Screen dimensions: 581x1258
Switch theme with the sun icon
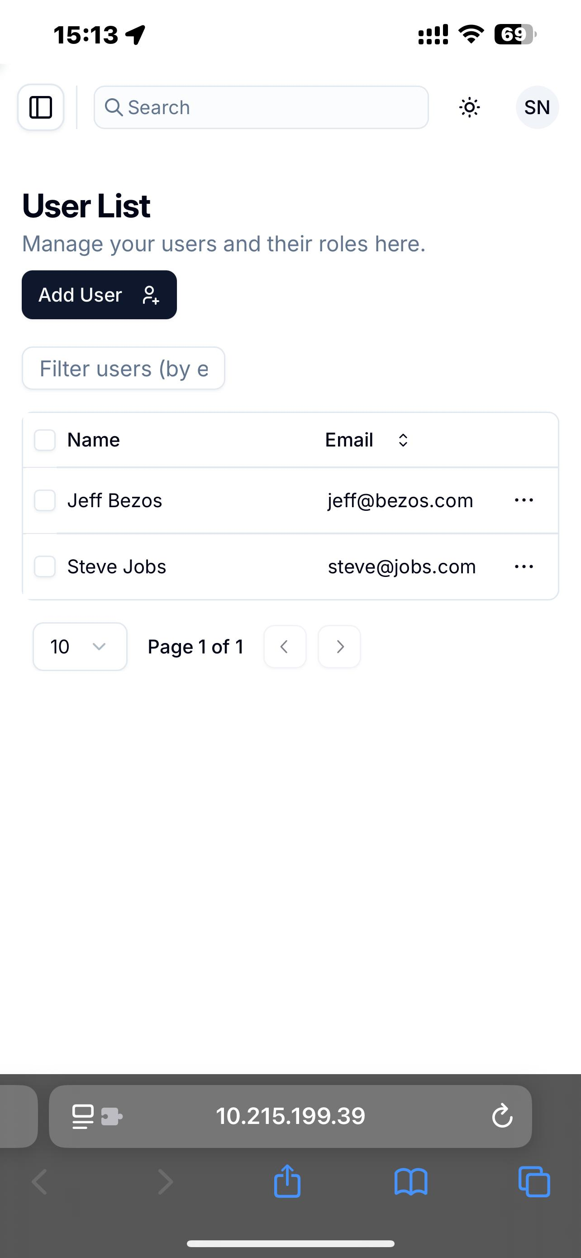pos(469,107)
